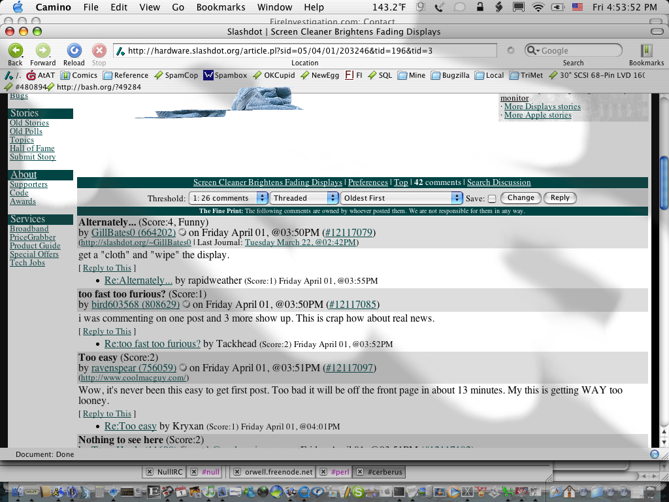Screen dimensions: 669x502
Task: Click the padlock icon in the menu bar
Action: click(480, 7)
